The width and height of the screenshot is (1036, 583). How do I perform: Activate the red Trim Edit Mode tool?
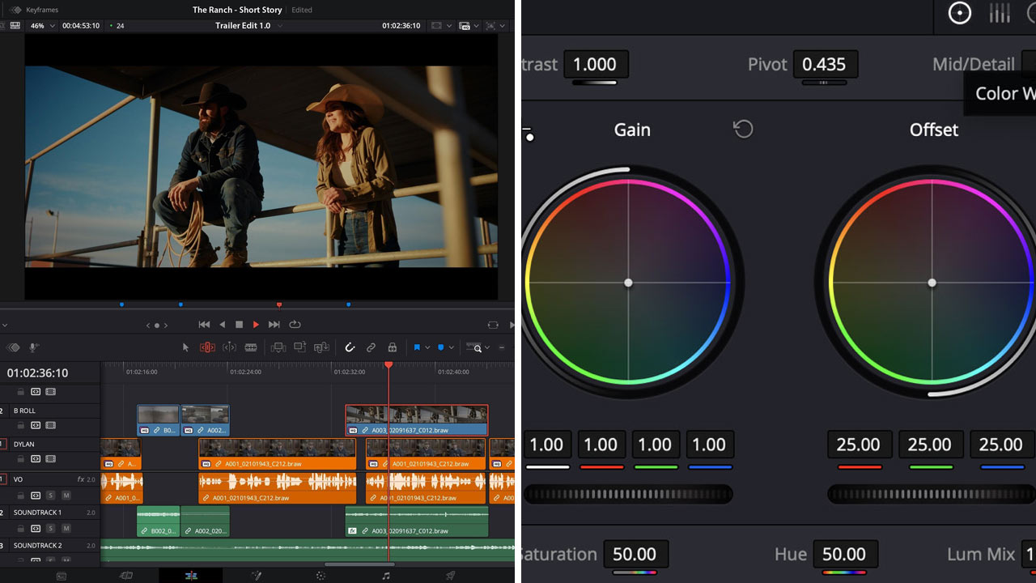[207, 347]
